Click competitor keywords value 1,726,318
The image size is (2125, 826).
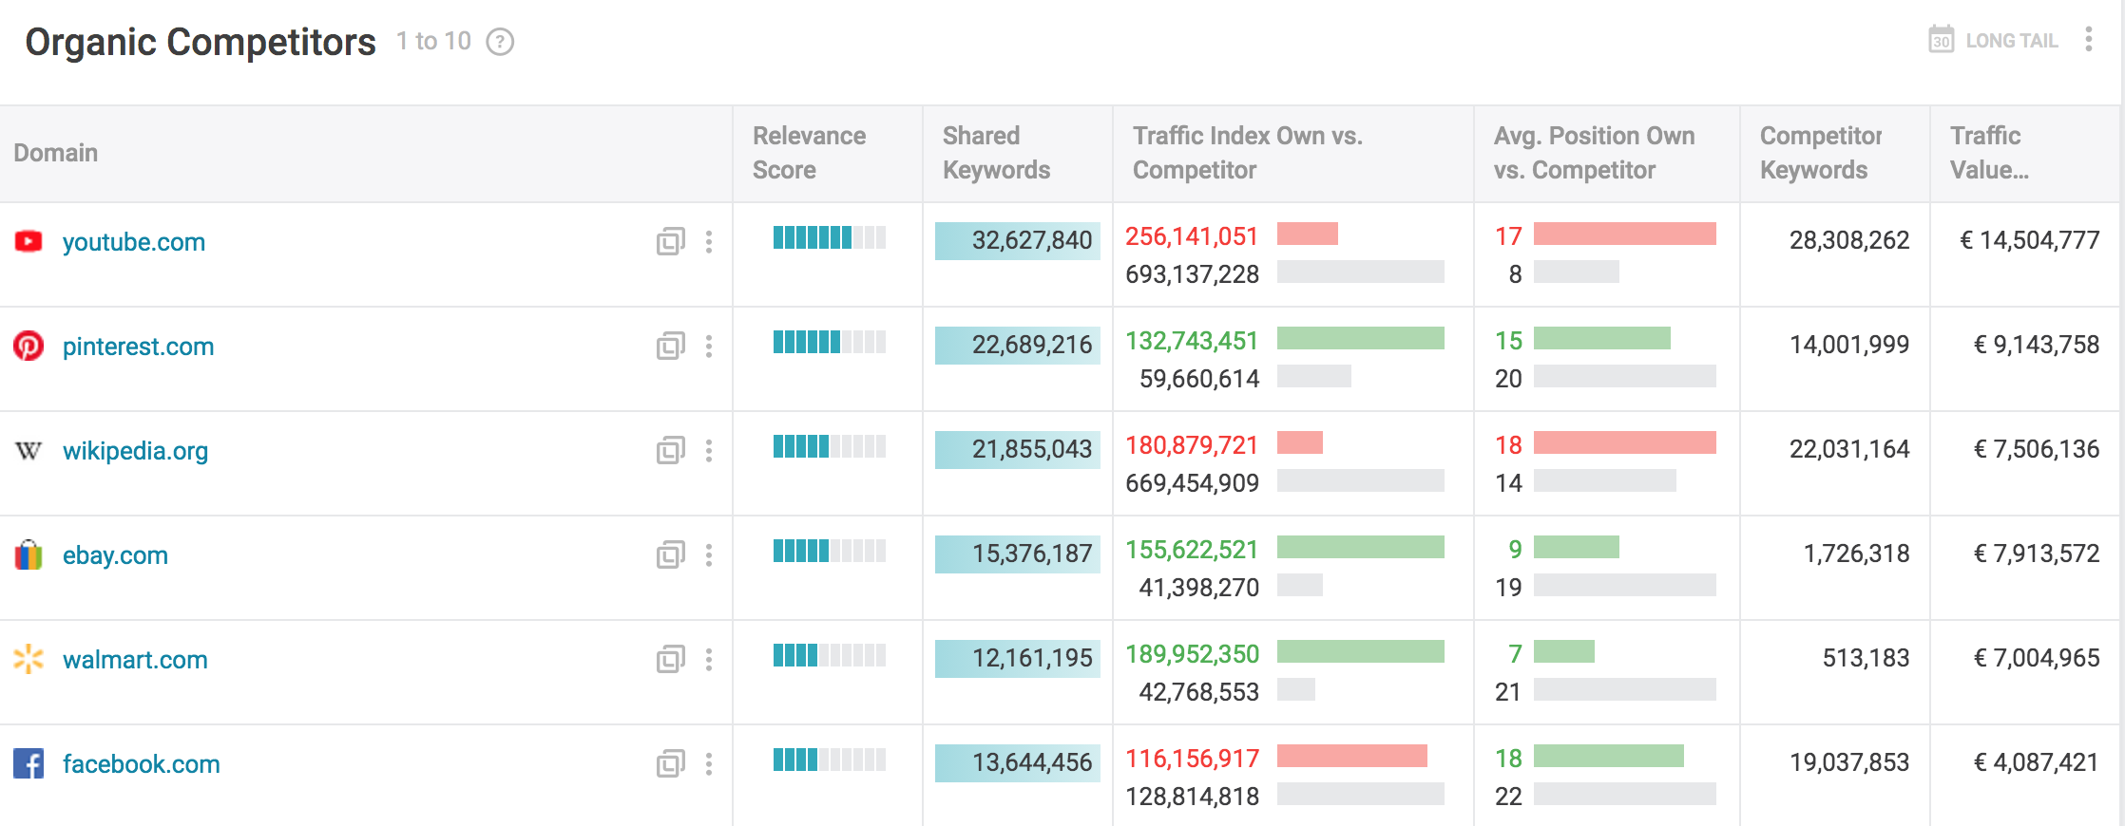click(x=1857, y=554)
